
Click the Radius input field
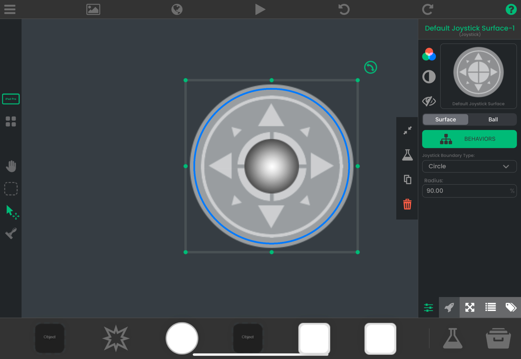466,191
